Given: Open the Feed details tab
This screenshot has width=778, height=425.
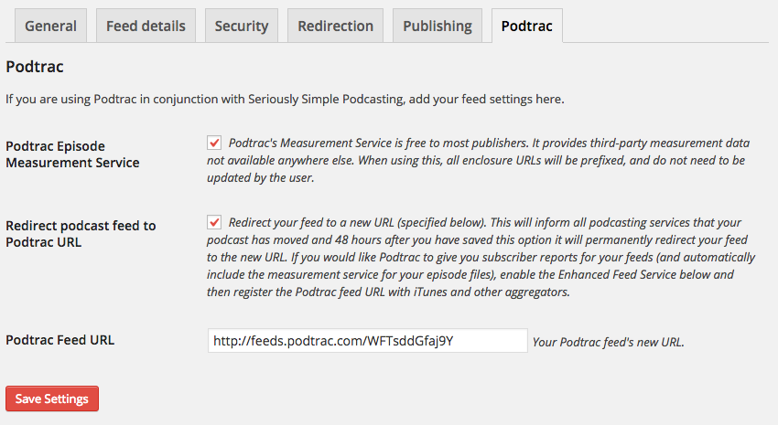Looking at the screenshot, I should [146, 26].
